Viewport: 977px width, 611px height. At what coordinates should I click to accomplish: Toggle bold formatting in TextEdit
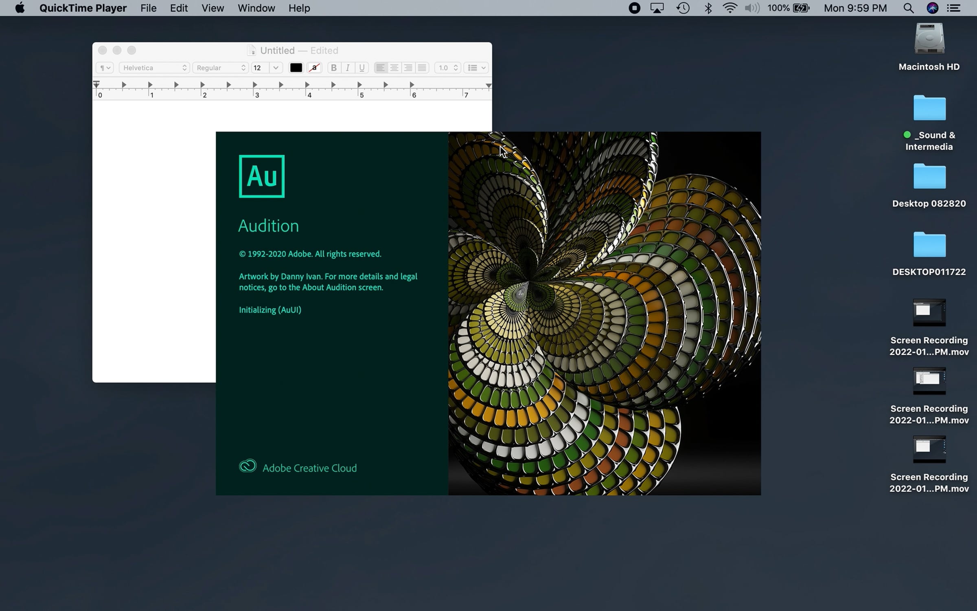pos(333,68)
